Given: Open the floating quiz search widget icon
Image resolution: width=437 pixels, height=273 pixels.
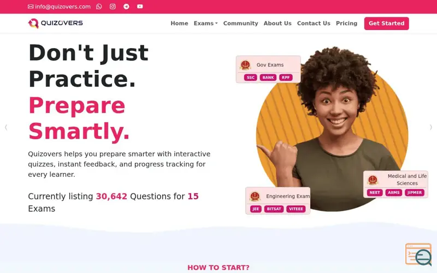Looking at the screenshot, I should pyautogui.click(x=418, y=254).
